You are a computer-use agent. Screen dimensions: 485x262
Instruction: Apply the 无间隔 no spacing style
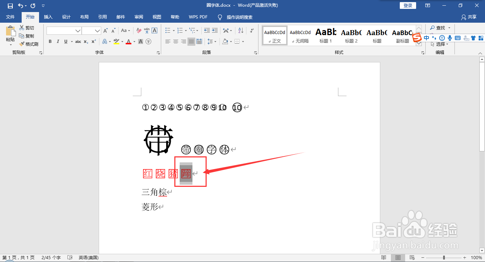[x=300, y=35]
